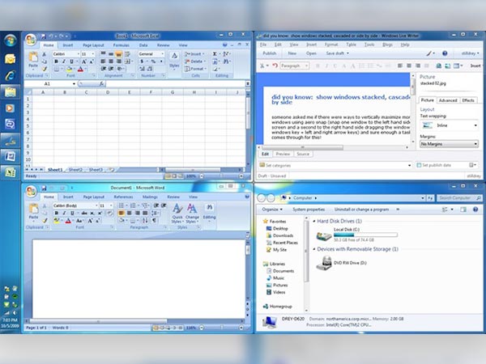Screen dimensions: 486x364
Task: Click Change Styles in the Word ribbon
Action: (192, 217)
